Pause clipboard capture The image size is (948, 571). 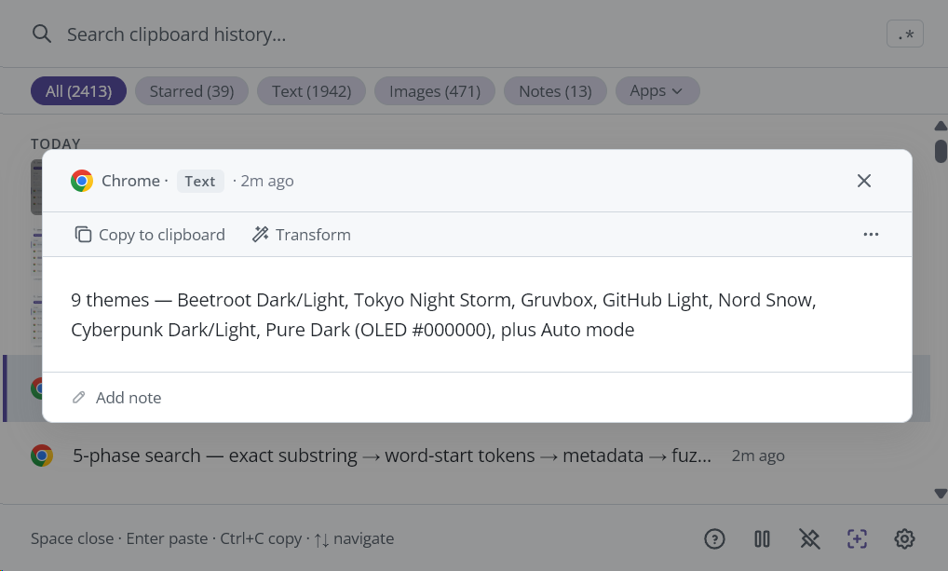762,538
